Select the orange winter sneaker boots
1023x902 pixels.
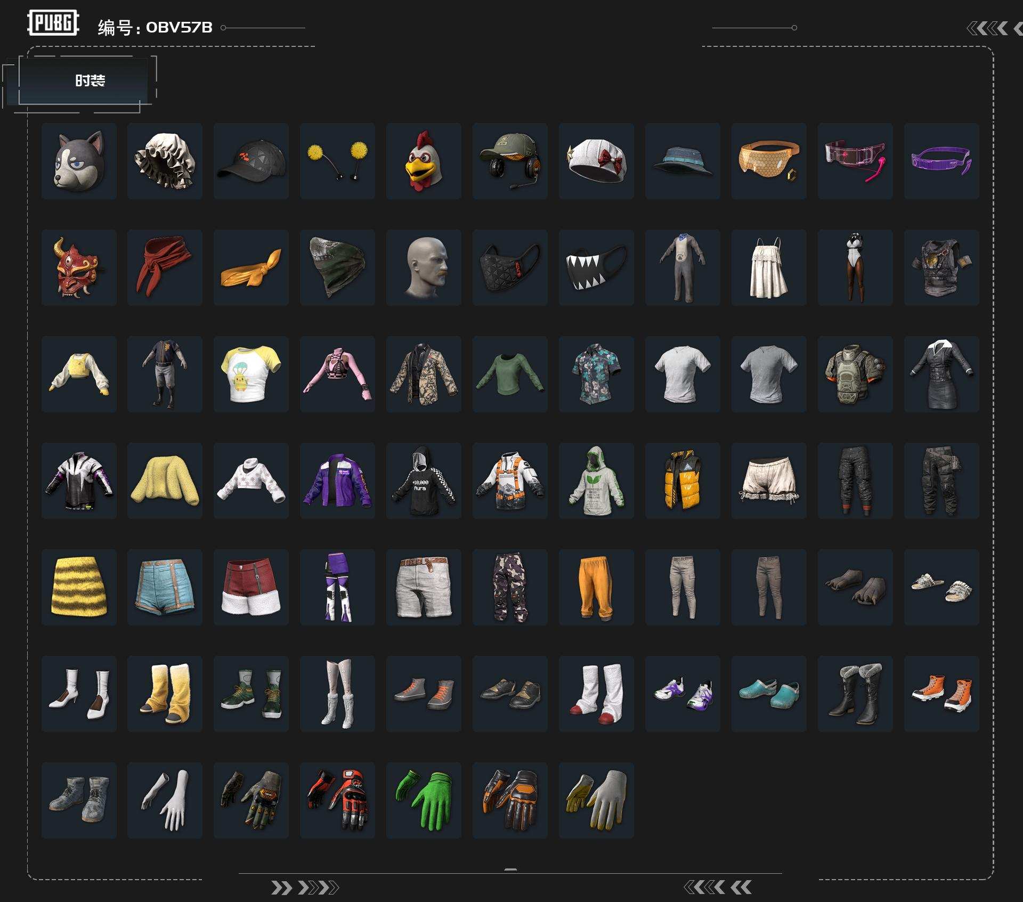942,694
